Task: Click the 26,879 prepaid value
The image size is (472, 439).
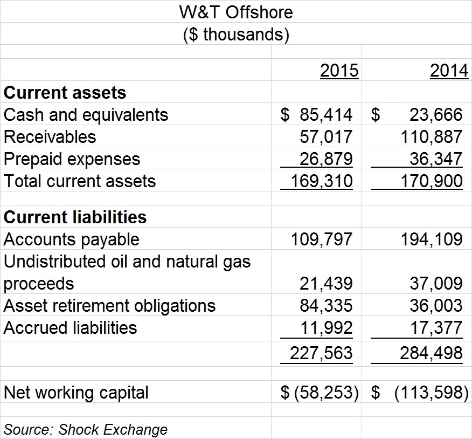Action: click(x=325, y=159)
